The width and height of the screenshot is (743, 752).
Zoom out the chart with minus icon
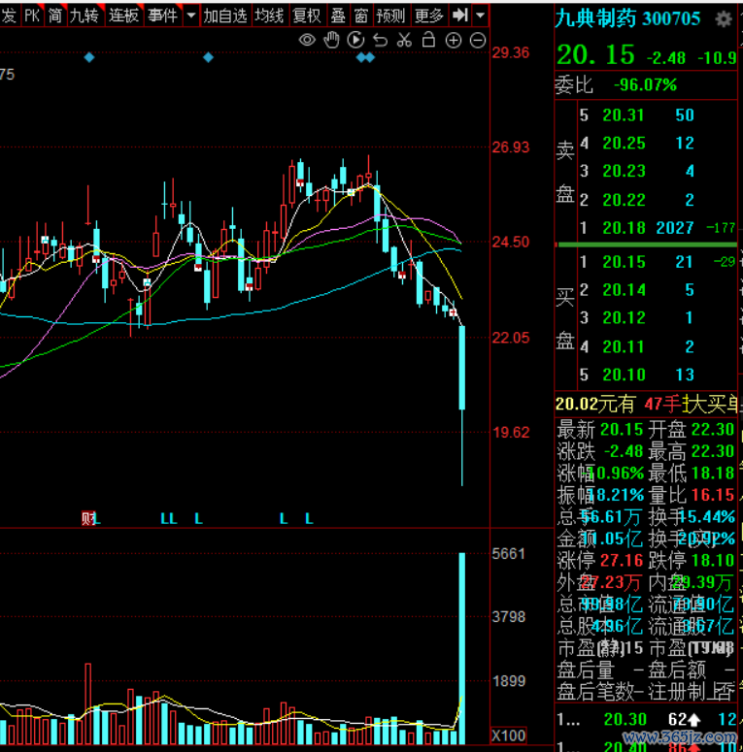(478, 41)
